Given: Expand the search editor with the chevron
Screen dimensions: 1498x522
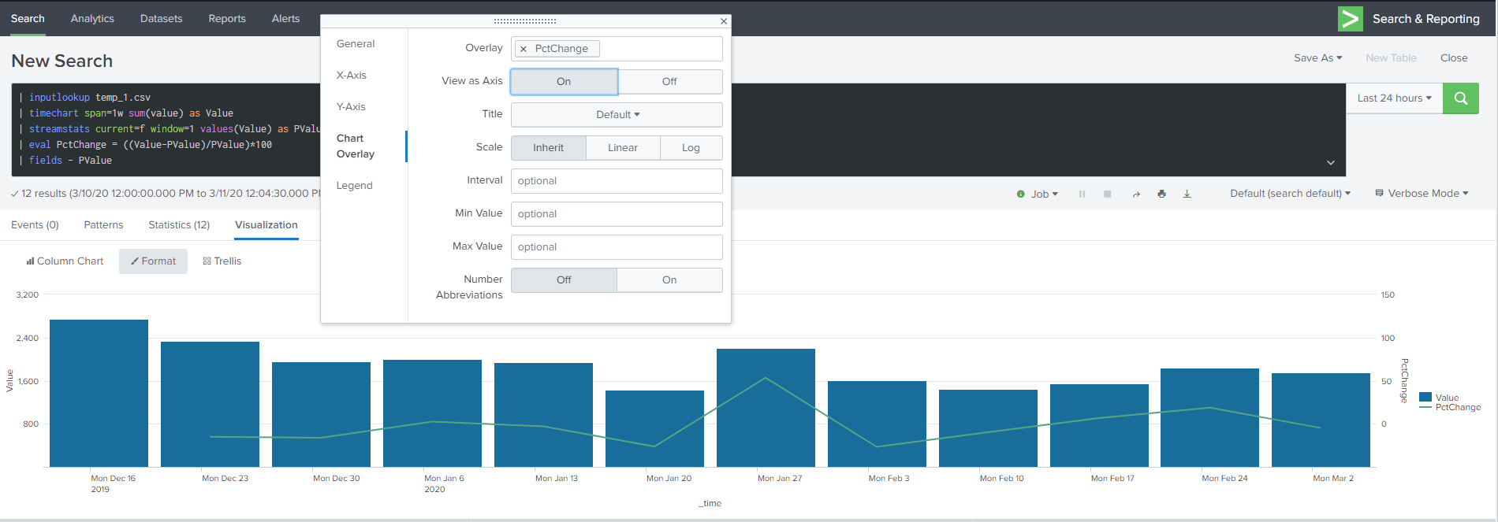Looking at the screenshot, I should tap(1330, 163).
